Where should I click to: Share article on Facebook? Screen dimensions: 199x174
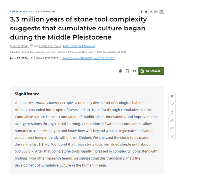click(142, 12)
